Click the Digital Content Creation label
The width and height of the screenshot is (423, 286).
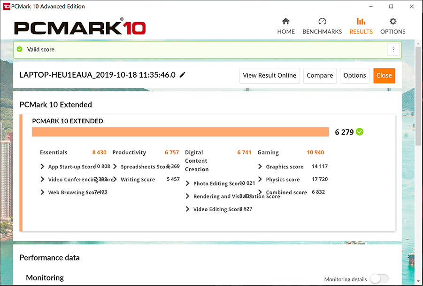pyautogui.click(x=197, y=161)
